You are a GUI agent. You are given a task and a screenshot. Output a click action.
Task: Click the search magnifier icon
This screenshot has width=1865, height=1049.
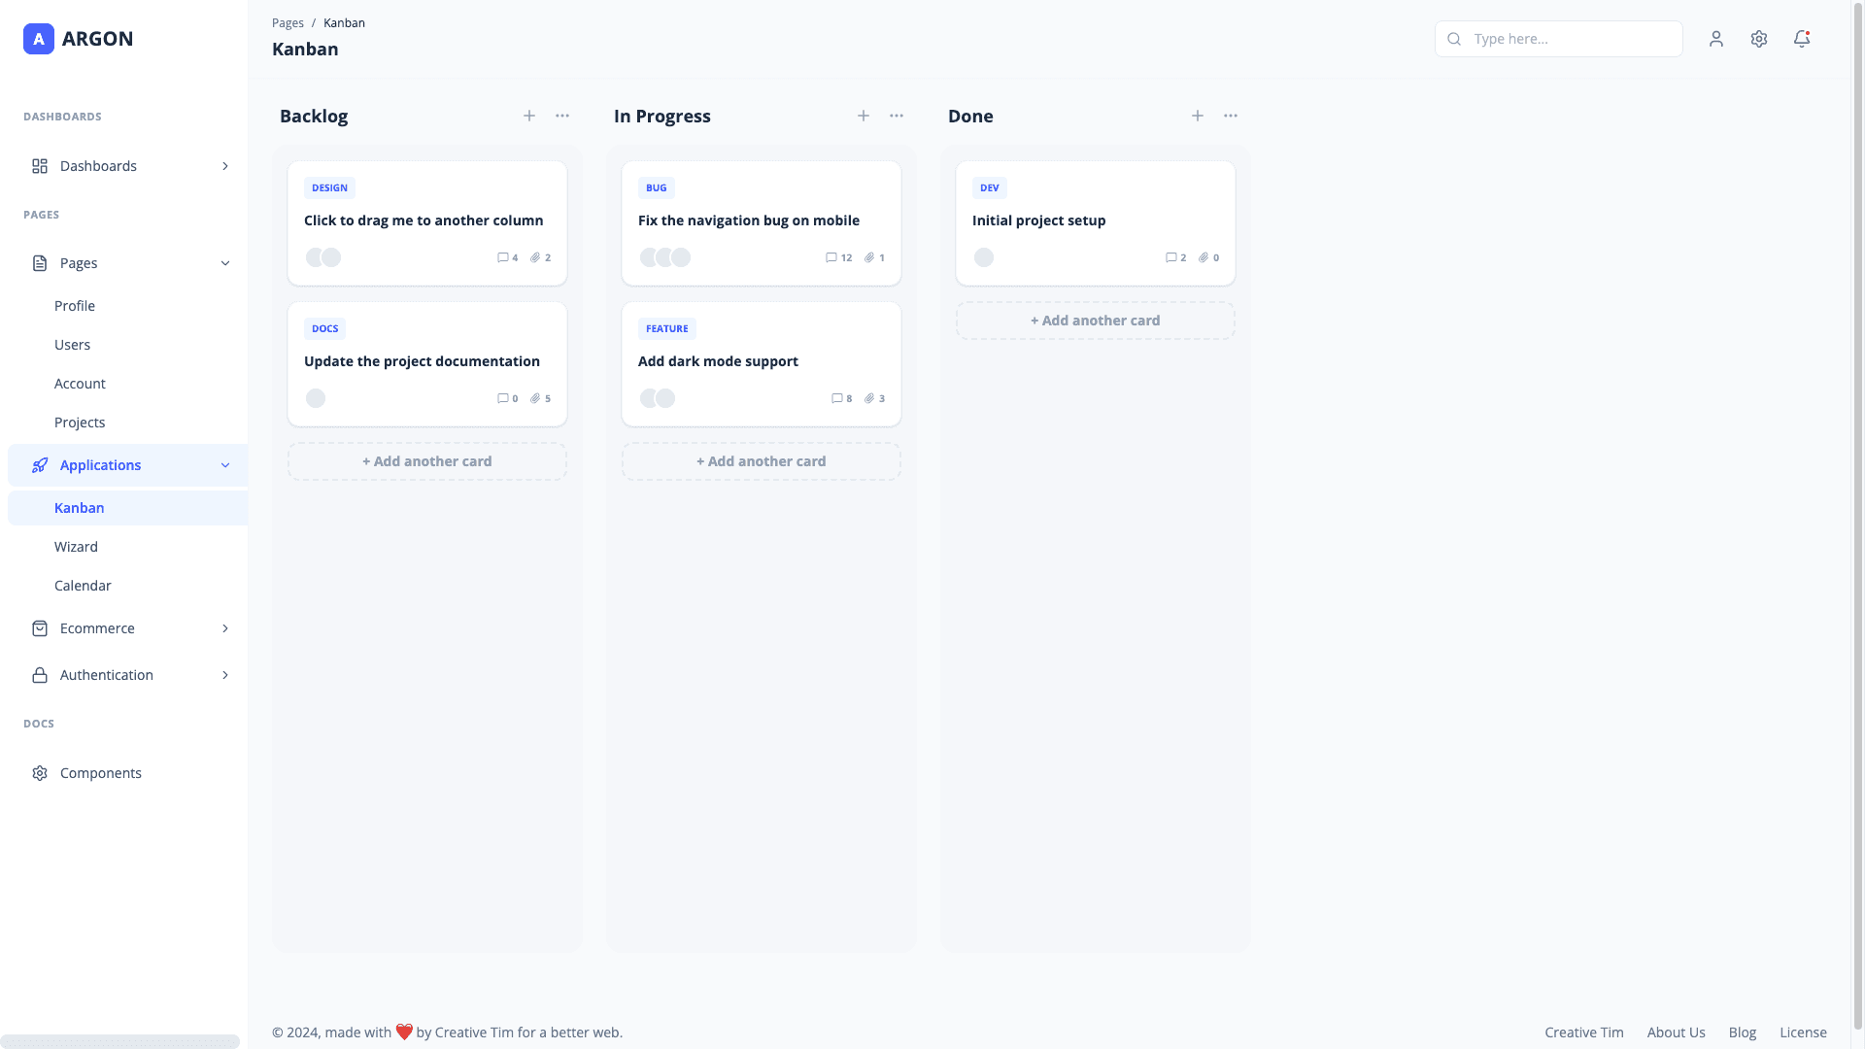click(x=1454, y=39)
